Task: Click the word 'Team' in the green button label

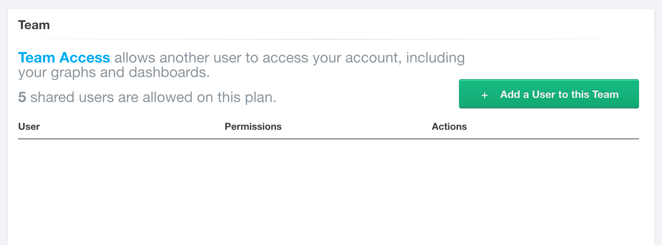Action: pyautogui.click(x=605, y=94)
